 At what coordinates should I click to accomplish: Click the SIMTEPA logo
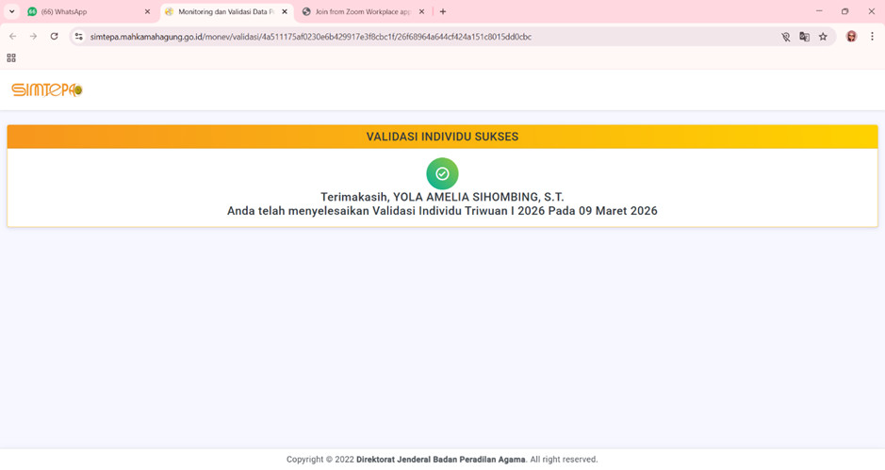[46, 89]
